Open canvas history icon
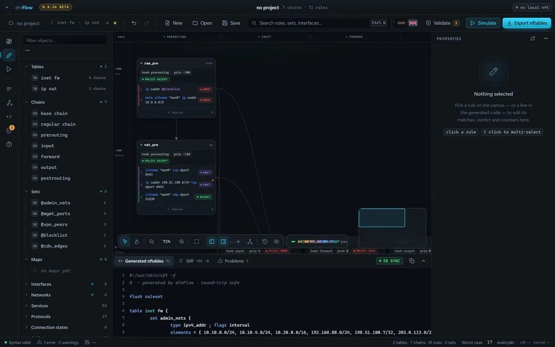The width and height of the screenshot is (555, 347). pyautogui.click(x=265, y=242)
